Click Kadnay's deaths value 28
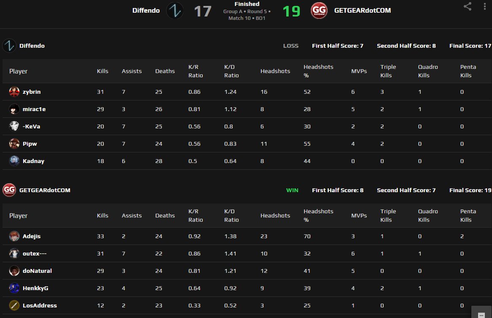492x318 pixels. pos(159,161)
